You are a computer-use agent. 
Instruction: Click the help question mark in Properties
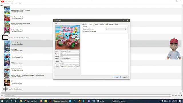123,21
